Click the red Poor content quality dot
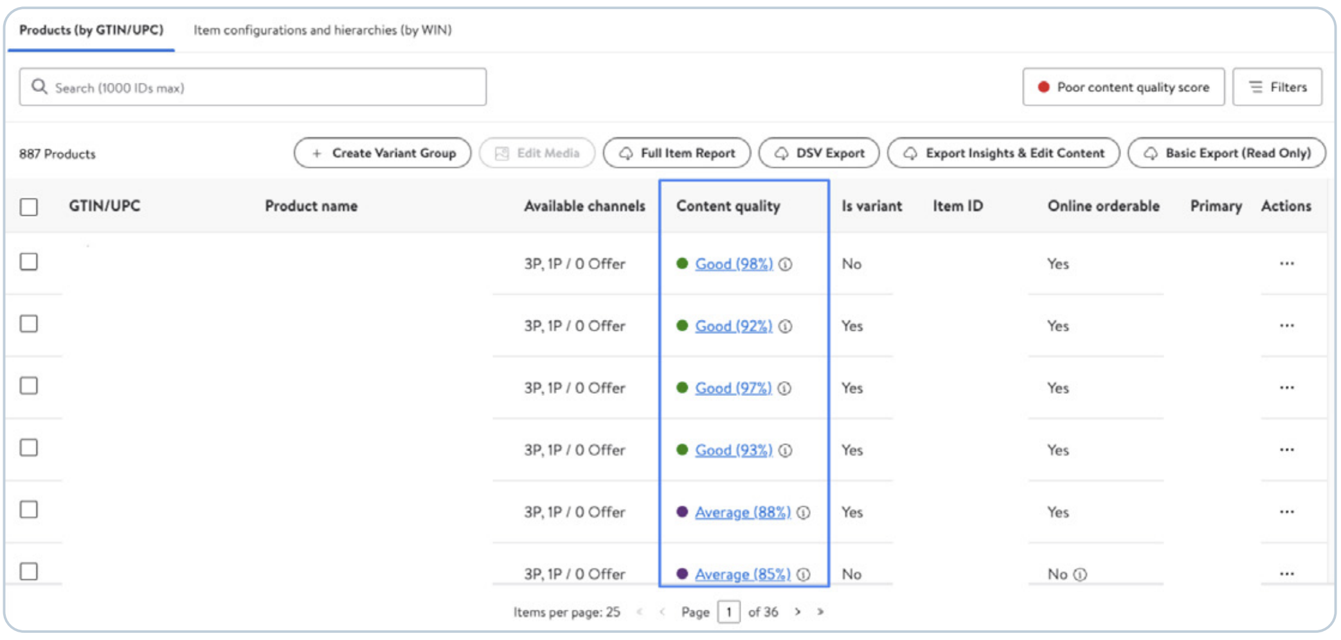Screen dimensions: 1341x640 (1043, 87)
